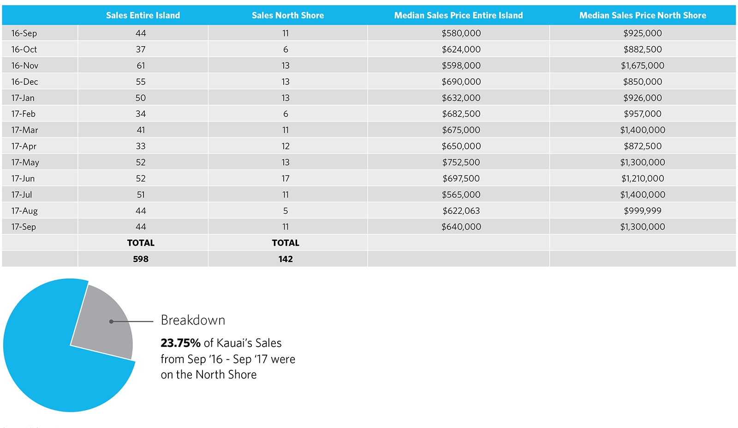
Task: Click the Sales North Shore column header
Action: pyautogui.click(x=288, y=15)
